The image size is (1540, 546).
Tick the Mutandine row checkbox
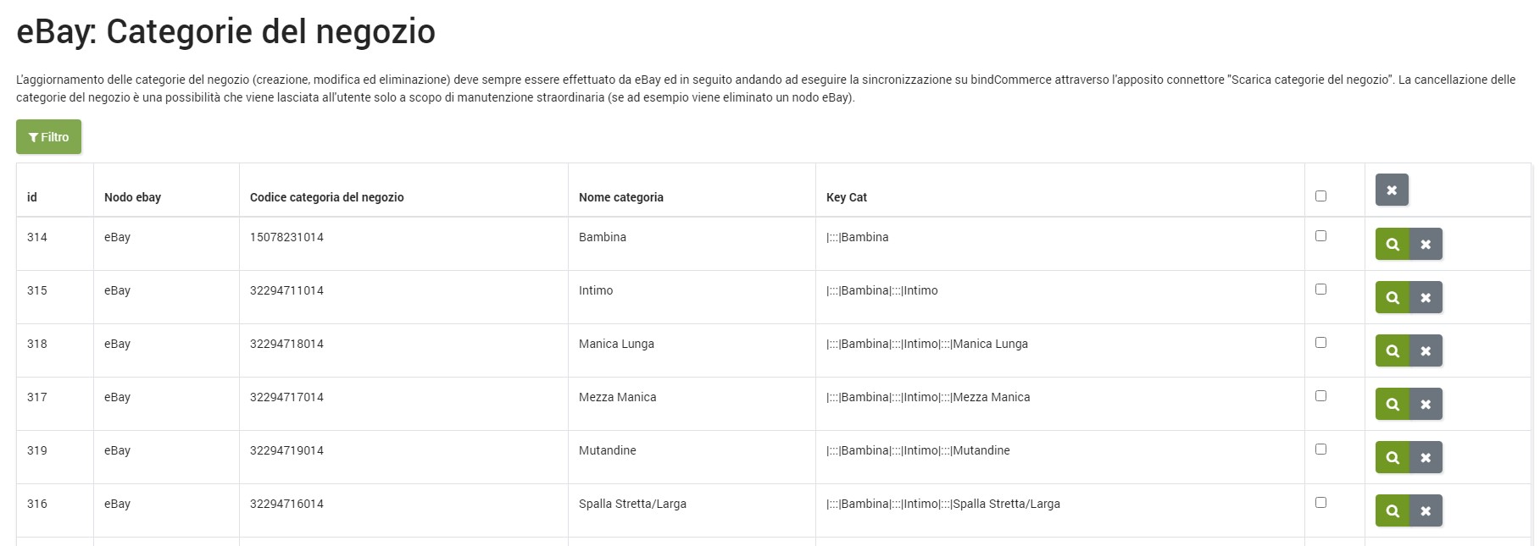[1320, 449]
